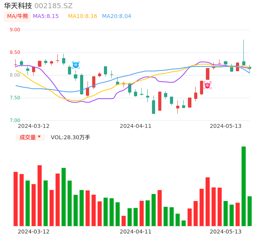Click the MA5:8.15 legend label
Image resolution: width=268 pixels, height=237 pixels.
(x=46, y=16)
